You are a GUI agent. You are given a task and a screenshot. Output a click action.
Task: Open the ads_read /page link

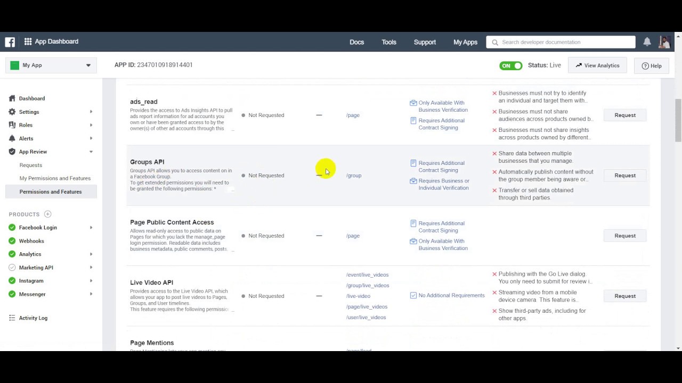[x=353, y=115]
